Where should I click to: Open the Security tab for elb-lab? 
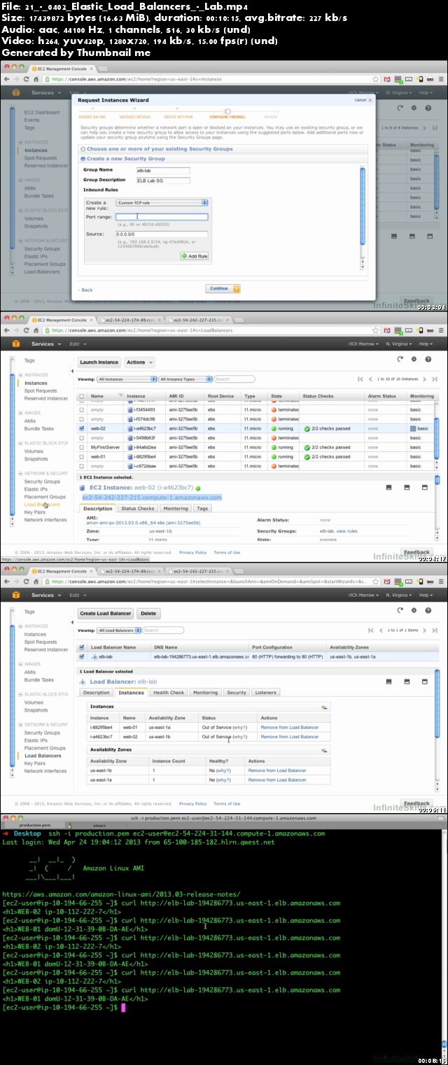coord(237,692)
